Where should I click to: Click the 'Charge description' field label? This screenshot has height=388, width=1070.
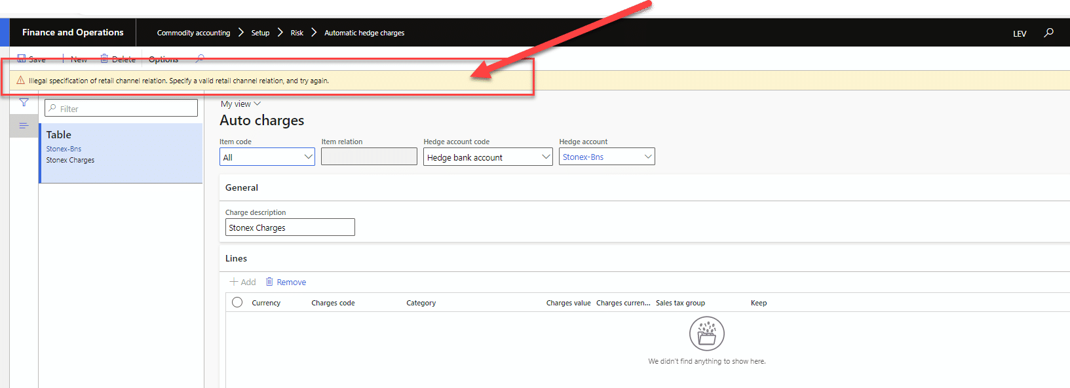click(x=256, y=212)
